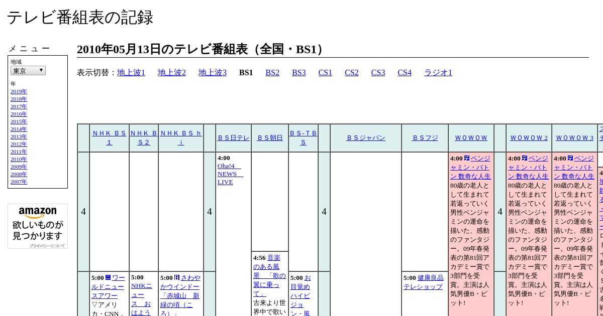
Task: Open the ＮＨＫ ＢＳ１ channel header
Action: 110,138
